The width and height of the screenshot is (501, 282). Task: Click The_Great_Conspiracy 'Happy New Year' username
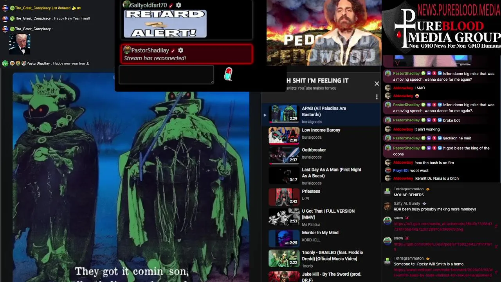33,18
